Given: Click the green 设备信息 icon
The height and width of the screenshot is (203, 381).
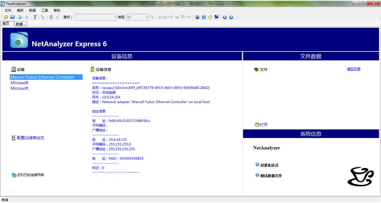Looking at the screenshot, I should (92, 69).
